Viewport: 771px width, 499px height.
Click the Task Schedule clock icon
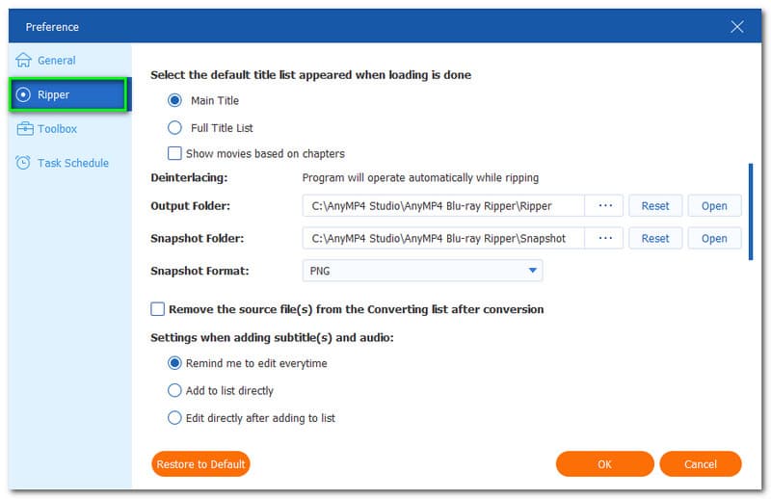24,163
